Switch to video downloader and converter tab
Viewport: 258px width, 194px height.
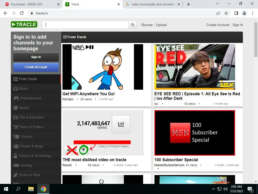tap(153, 4)
